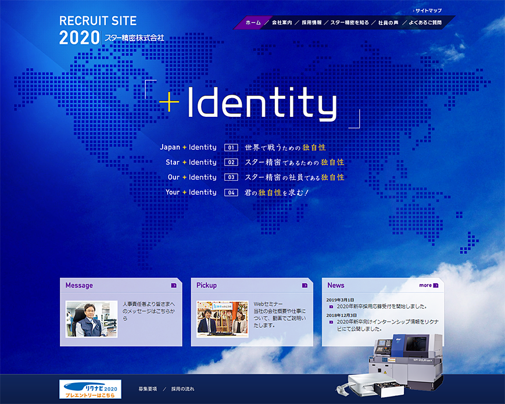Viewport: 505px width, 404px height.
Task: Click the arrow icon next to more in News panel
Action: [x=435, y=285]
